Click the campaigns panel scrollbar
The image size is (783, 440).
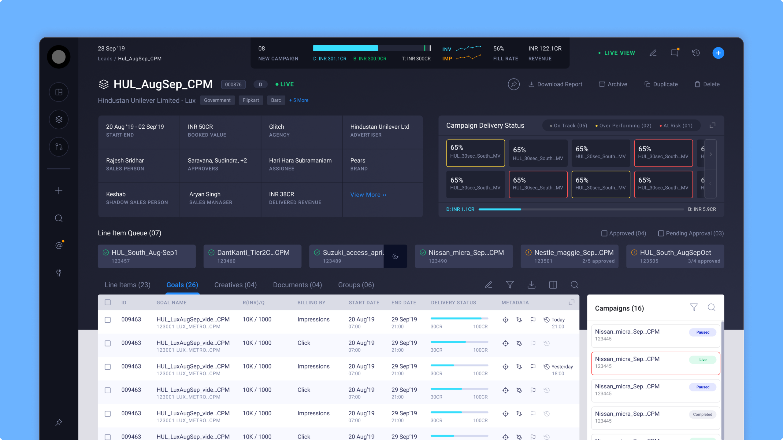point(722,380)
